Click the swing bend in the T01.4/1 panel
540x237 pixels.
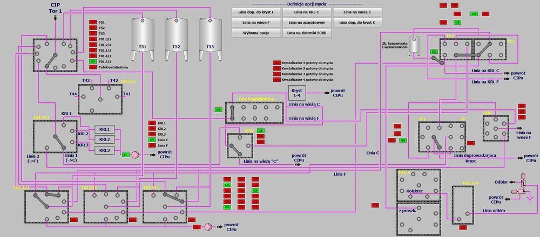coord(58,142)
